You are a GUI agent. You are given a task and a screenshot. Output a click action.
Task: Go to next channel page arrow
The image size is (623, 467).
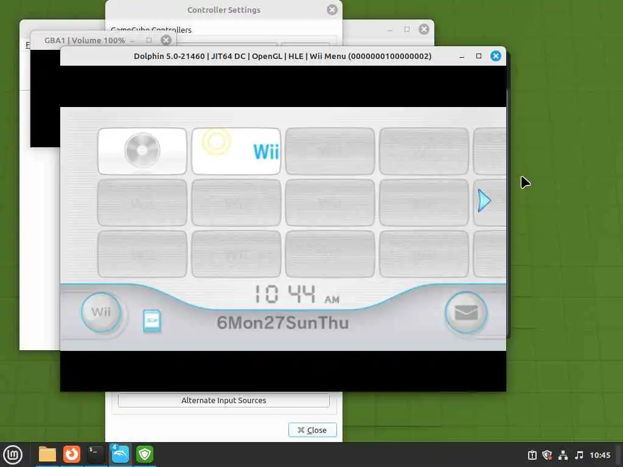click(484, 201)
